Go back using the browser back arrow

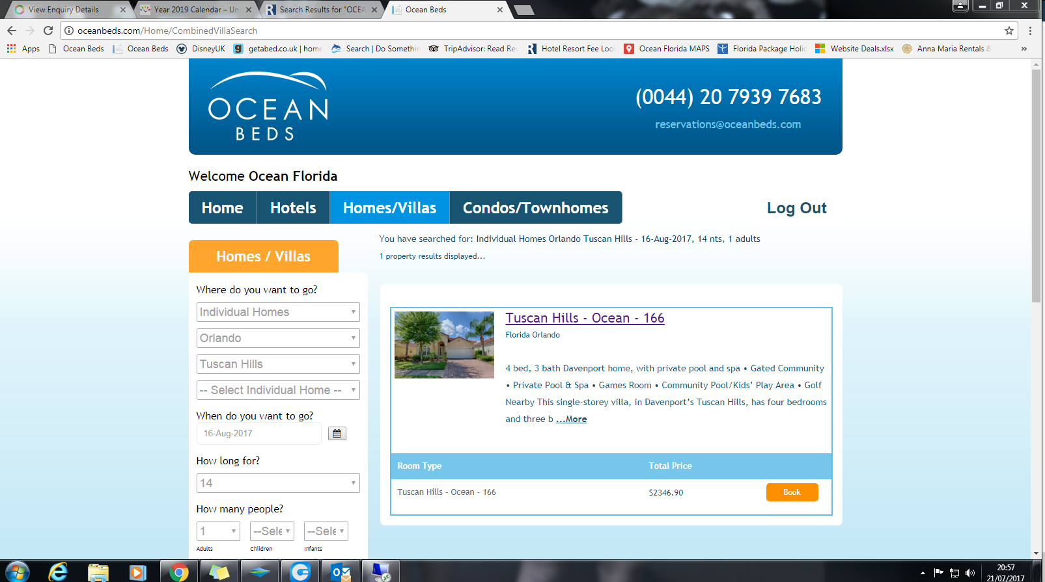pos(12,31)
